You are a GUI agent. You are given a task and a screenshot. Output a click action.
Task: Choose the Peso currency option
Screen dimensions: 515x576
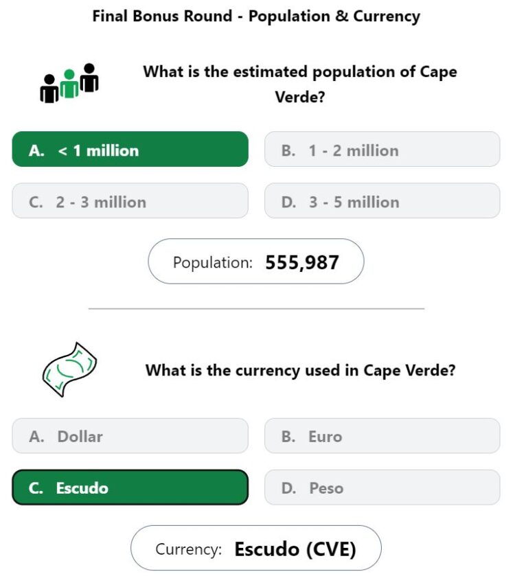point(382,487)
